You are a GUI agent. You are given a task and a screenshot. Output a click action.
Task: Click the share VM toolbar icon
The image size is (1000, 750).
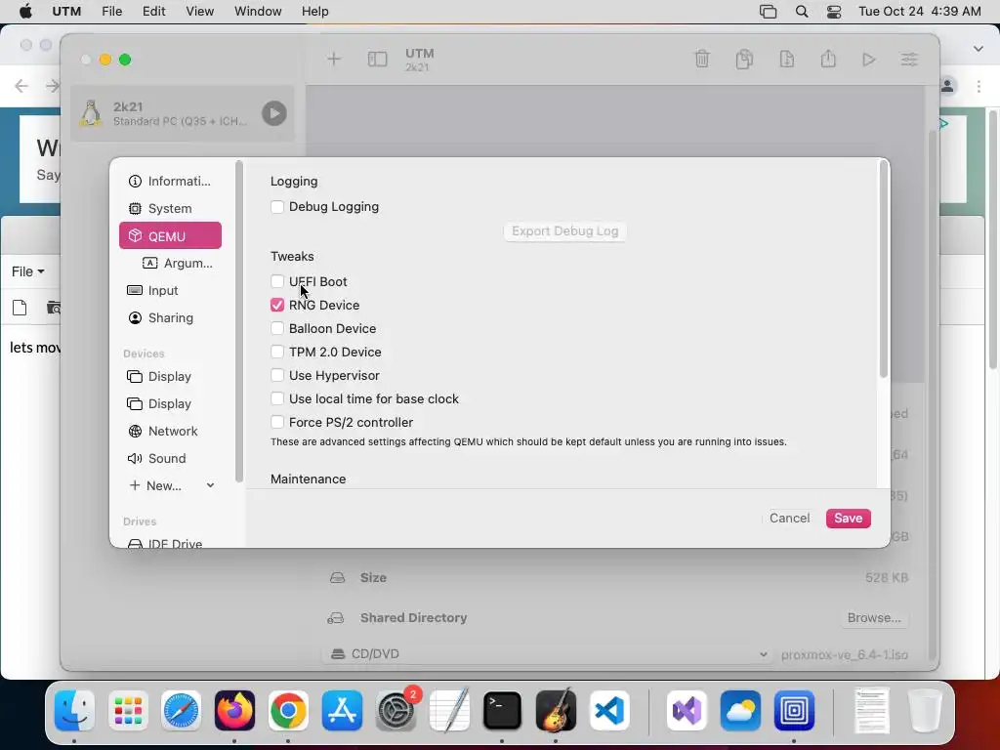[x=828, y=60]
